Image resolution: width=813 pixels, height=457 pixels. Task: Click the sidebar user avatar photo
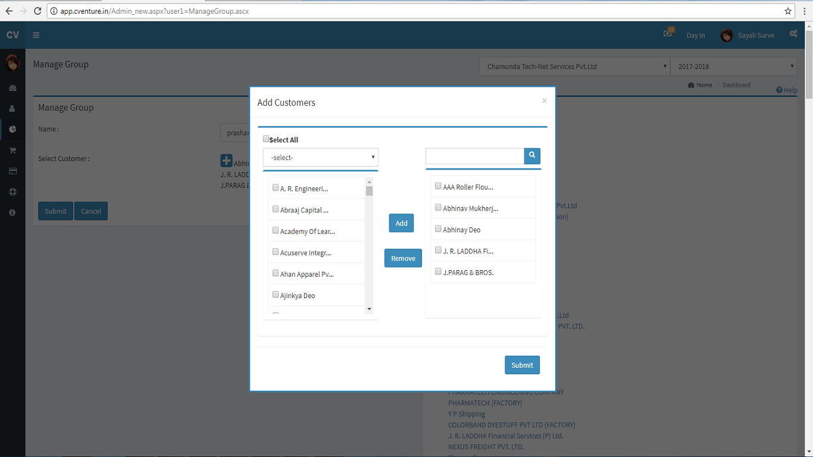[12, 62]
